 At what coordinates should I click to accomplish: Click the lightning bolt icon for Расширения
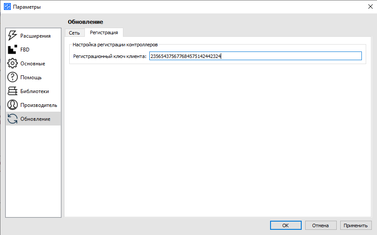point(13,36)
